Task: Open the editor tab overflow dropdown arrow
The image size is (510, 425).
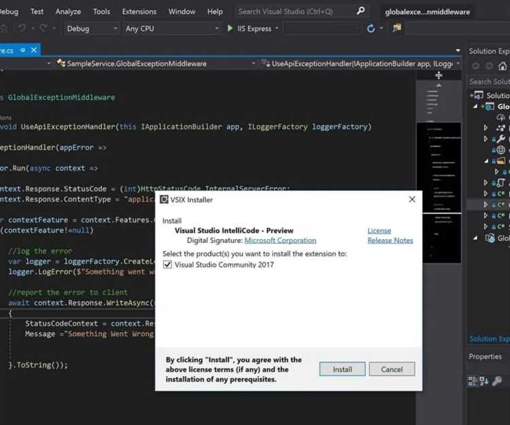Action: click(x=458, y=51)
